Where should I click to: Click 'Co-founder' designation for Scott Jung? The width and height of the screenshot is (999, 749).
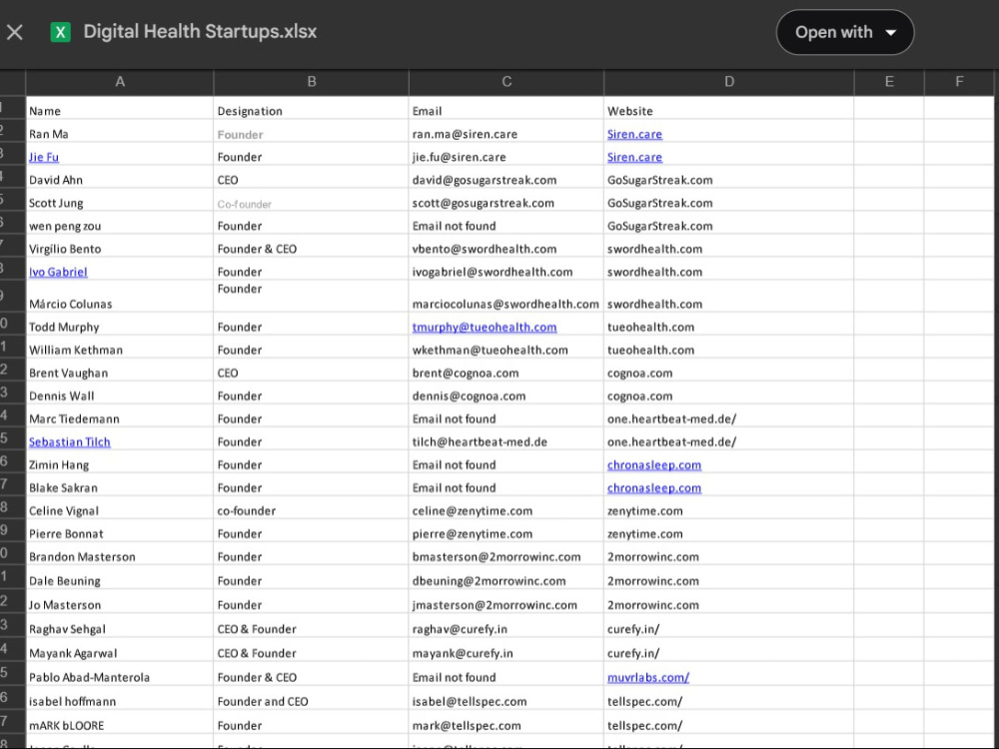(x=244, y=205)
